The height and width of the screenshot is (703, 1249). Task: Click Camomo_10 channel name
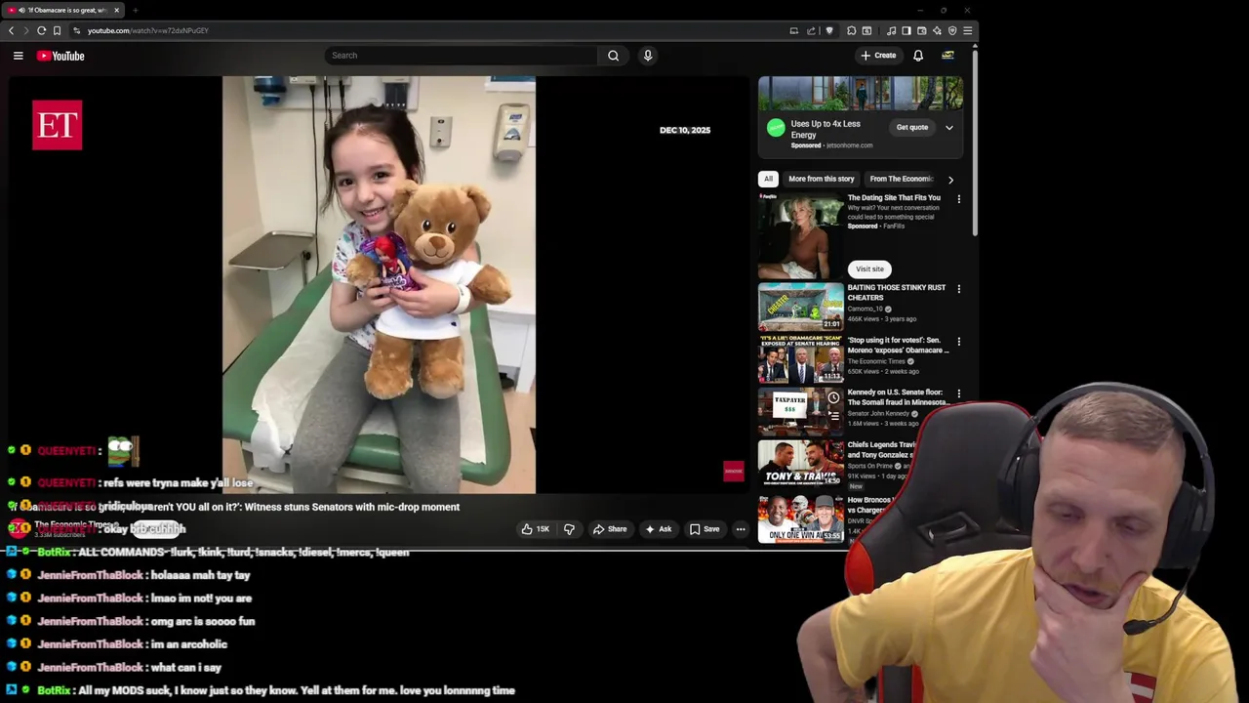865,309
